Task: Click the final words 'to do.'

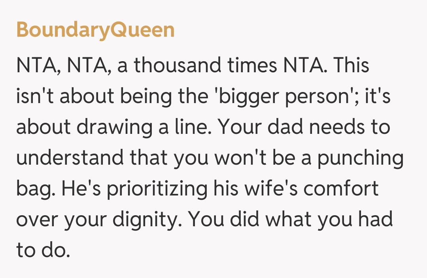Action: pyautogui.click(x=43, y=250)
